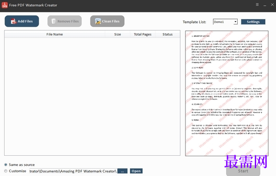Screen dimensions: 276x176
Task: Click the output folder path field
Action: (x=73, y=171)
